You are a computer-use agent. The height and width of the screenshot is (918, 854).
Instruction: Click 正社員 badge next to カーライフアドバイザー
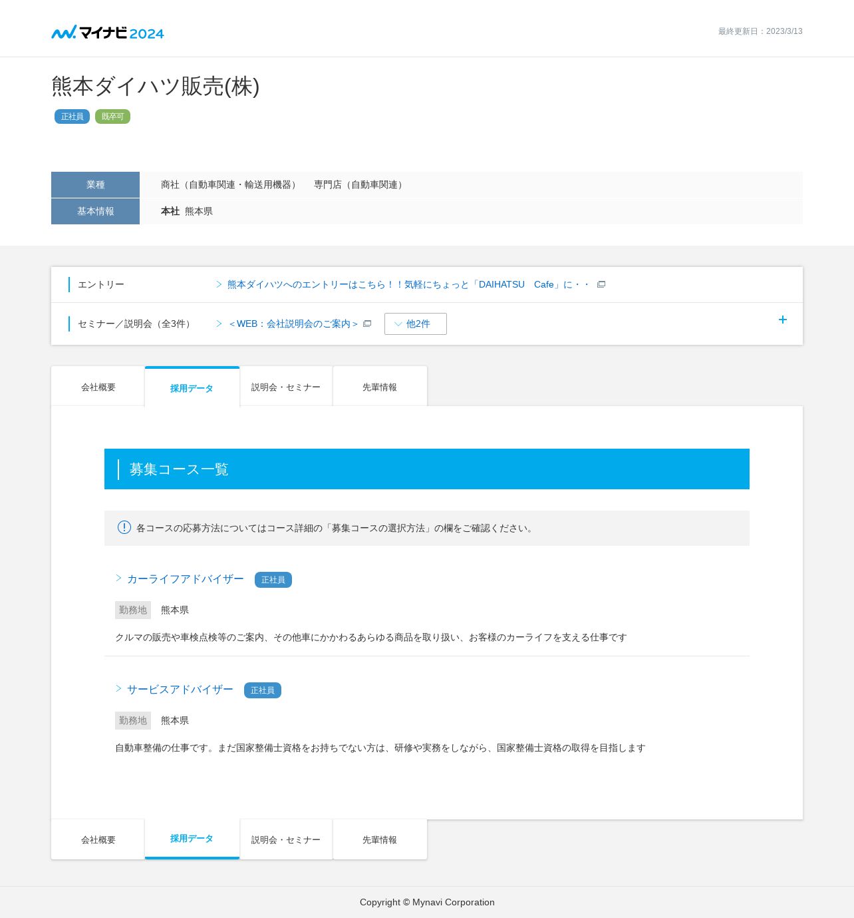coord(273,580)
